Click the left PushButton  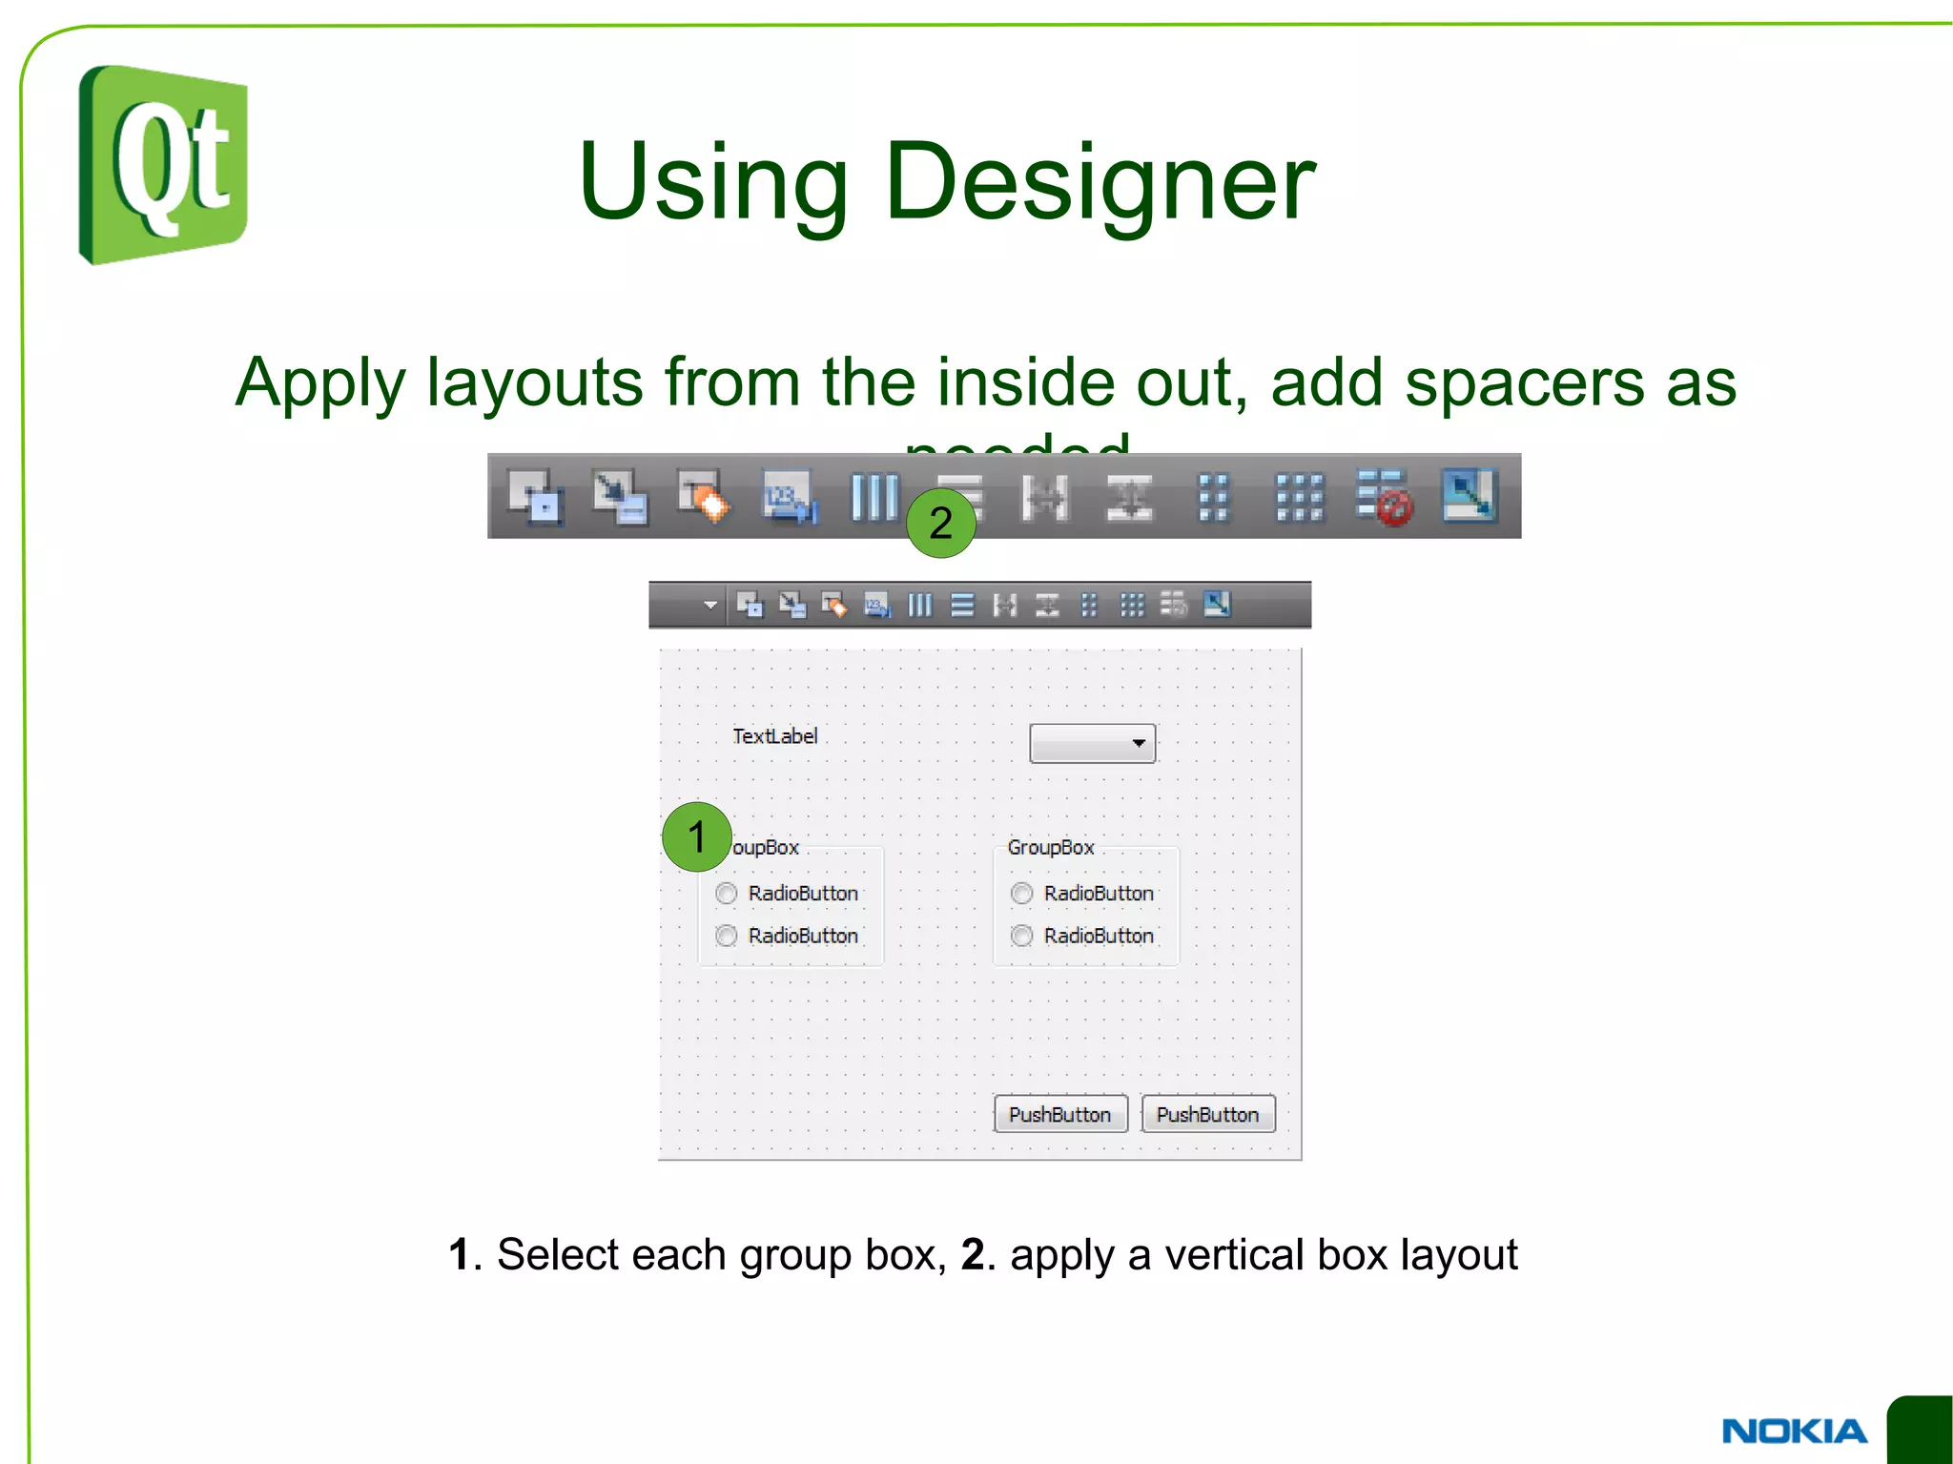pyautogui.click(x=1060, y=1114)
